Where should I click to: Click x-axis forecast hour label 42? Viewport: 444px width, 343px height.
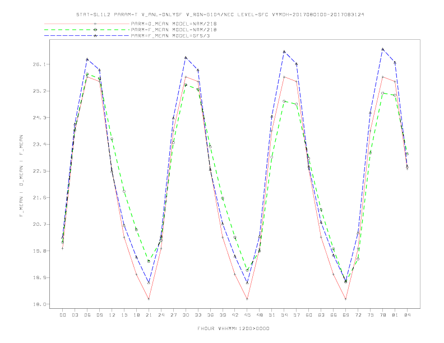(235, 315)
